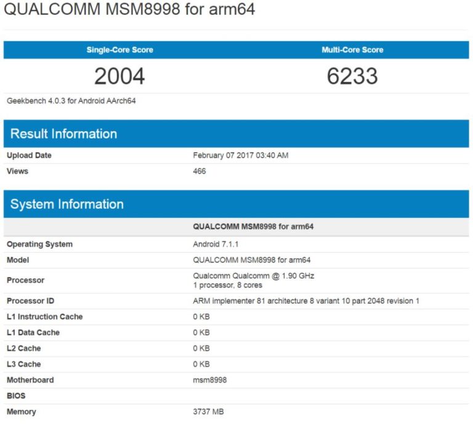Click the Geekbench 4.0.3 for Android AArch64 text
473x430 pixels.
tap(71, 101)
